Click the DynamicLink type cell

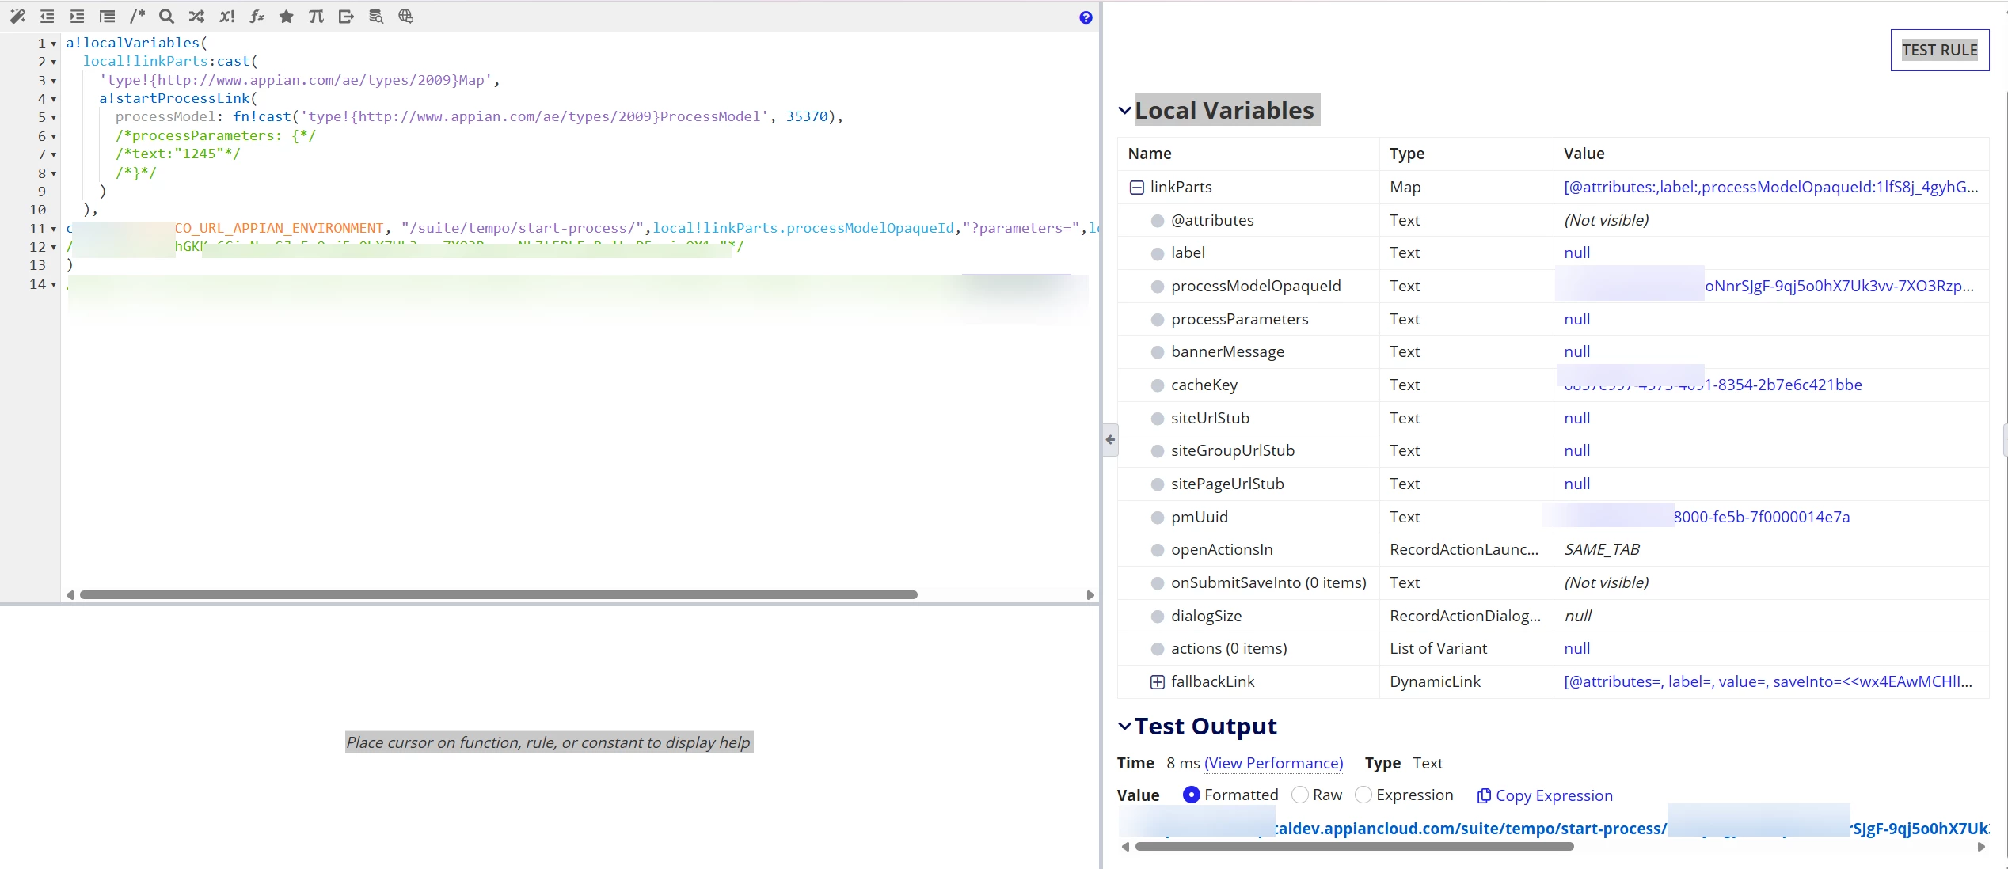tap(1435, 681)
